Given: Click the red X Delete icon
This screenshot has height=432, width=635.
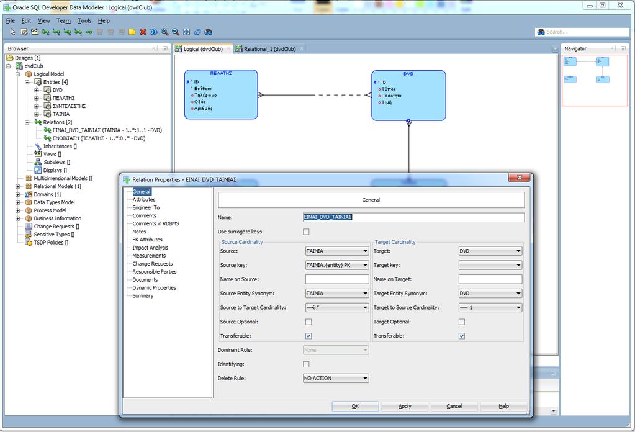Looking at the screenshot, I should click(x=143, y=32).
